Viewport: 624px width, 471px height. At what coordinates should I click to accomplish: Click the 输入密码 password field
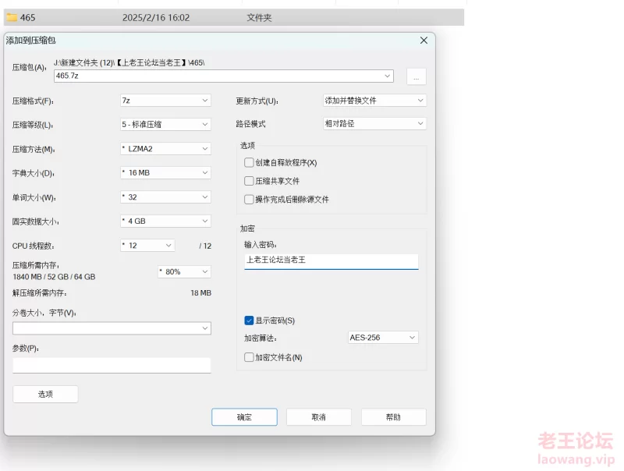331,261
